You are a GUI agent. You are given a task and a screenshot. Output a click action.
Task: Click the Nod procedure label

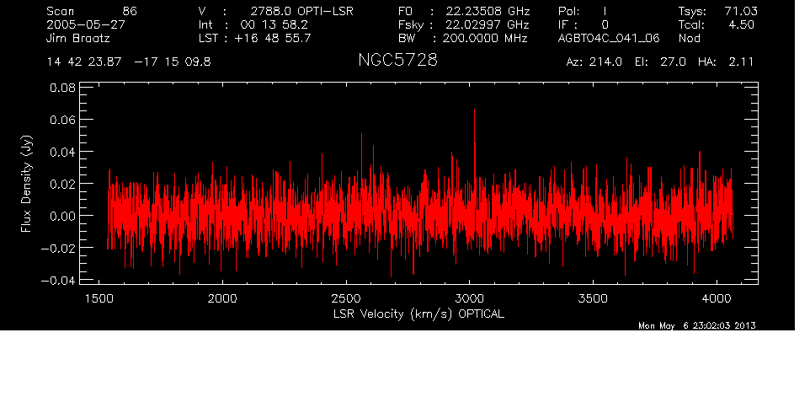point(689,38)
